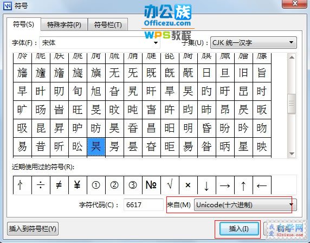Click the numero № symbol

click(151, 185)
